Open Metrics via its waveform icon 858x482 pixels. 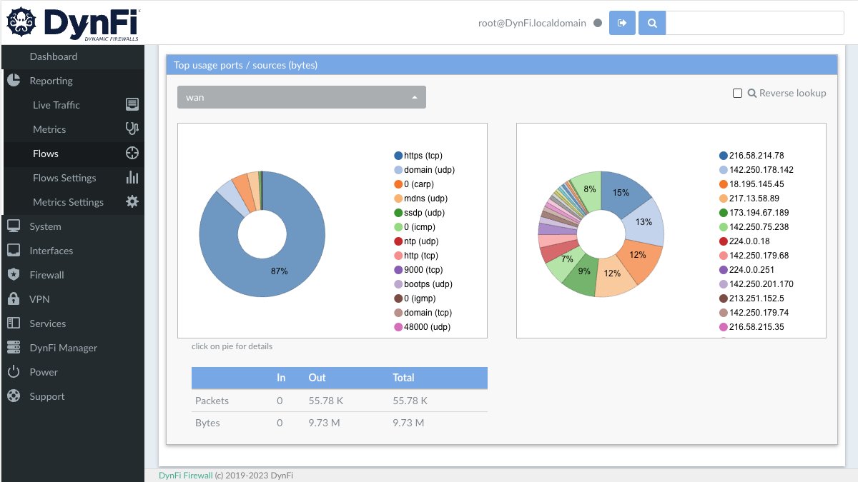tap(132, 129)
